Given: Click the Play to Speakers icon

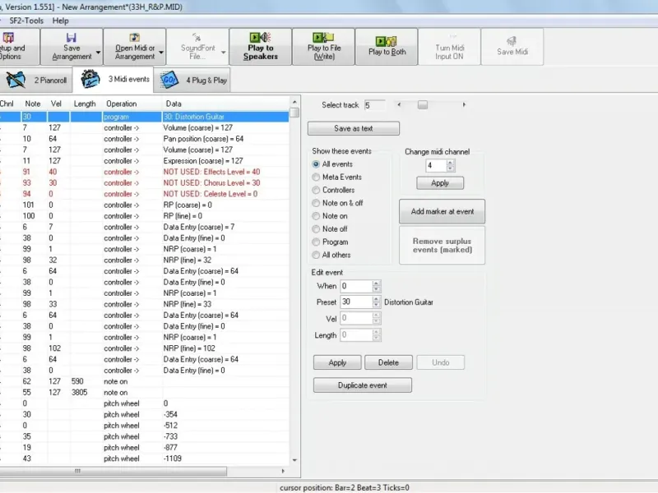Looking at the screenshot, I should click(x=260, y=37).
